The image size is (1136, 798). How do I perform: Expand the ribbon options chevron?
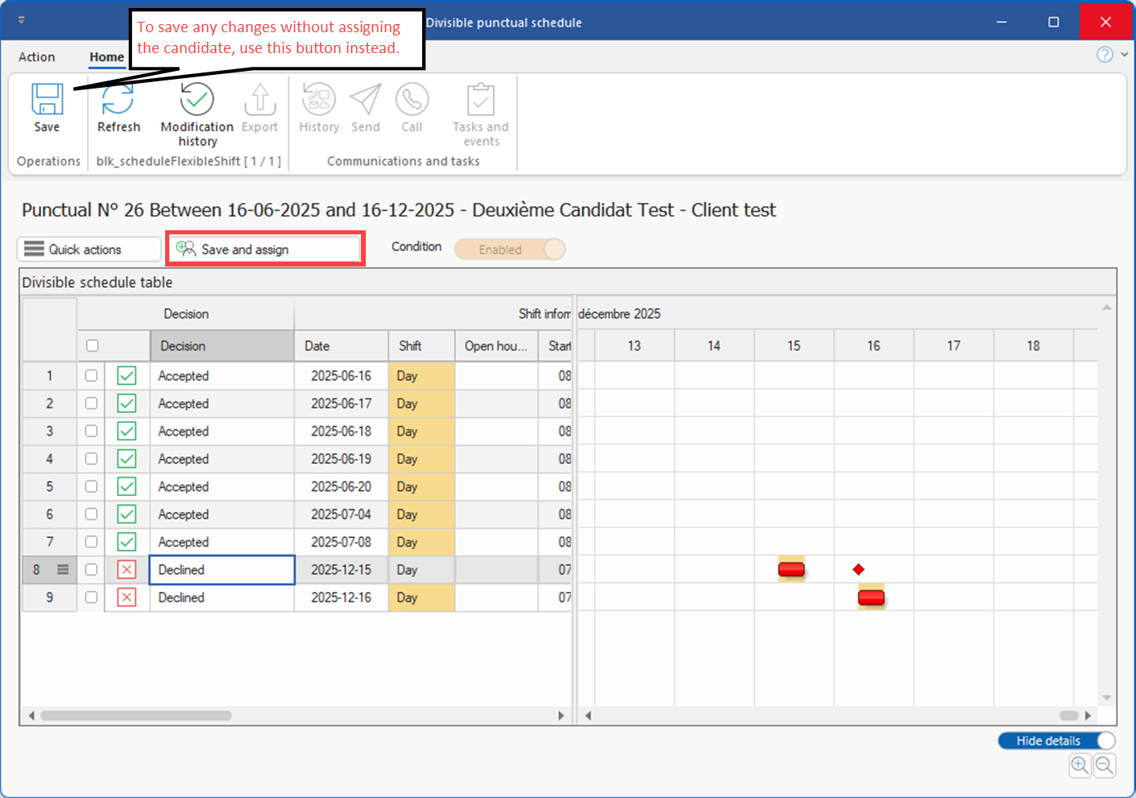click(x=1125, y=54)
